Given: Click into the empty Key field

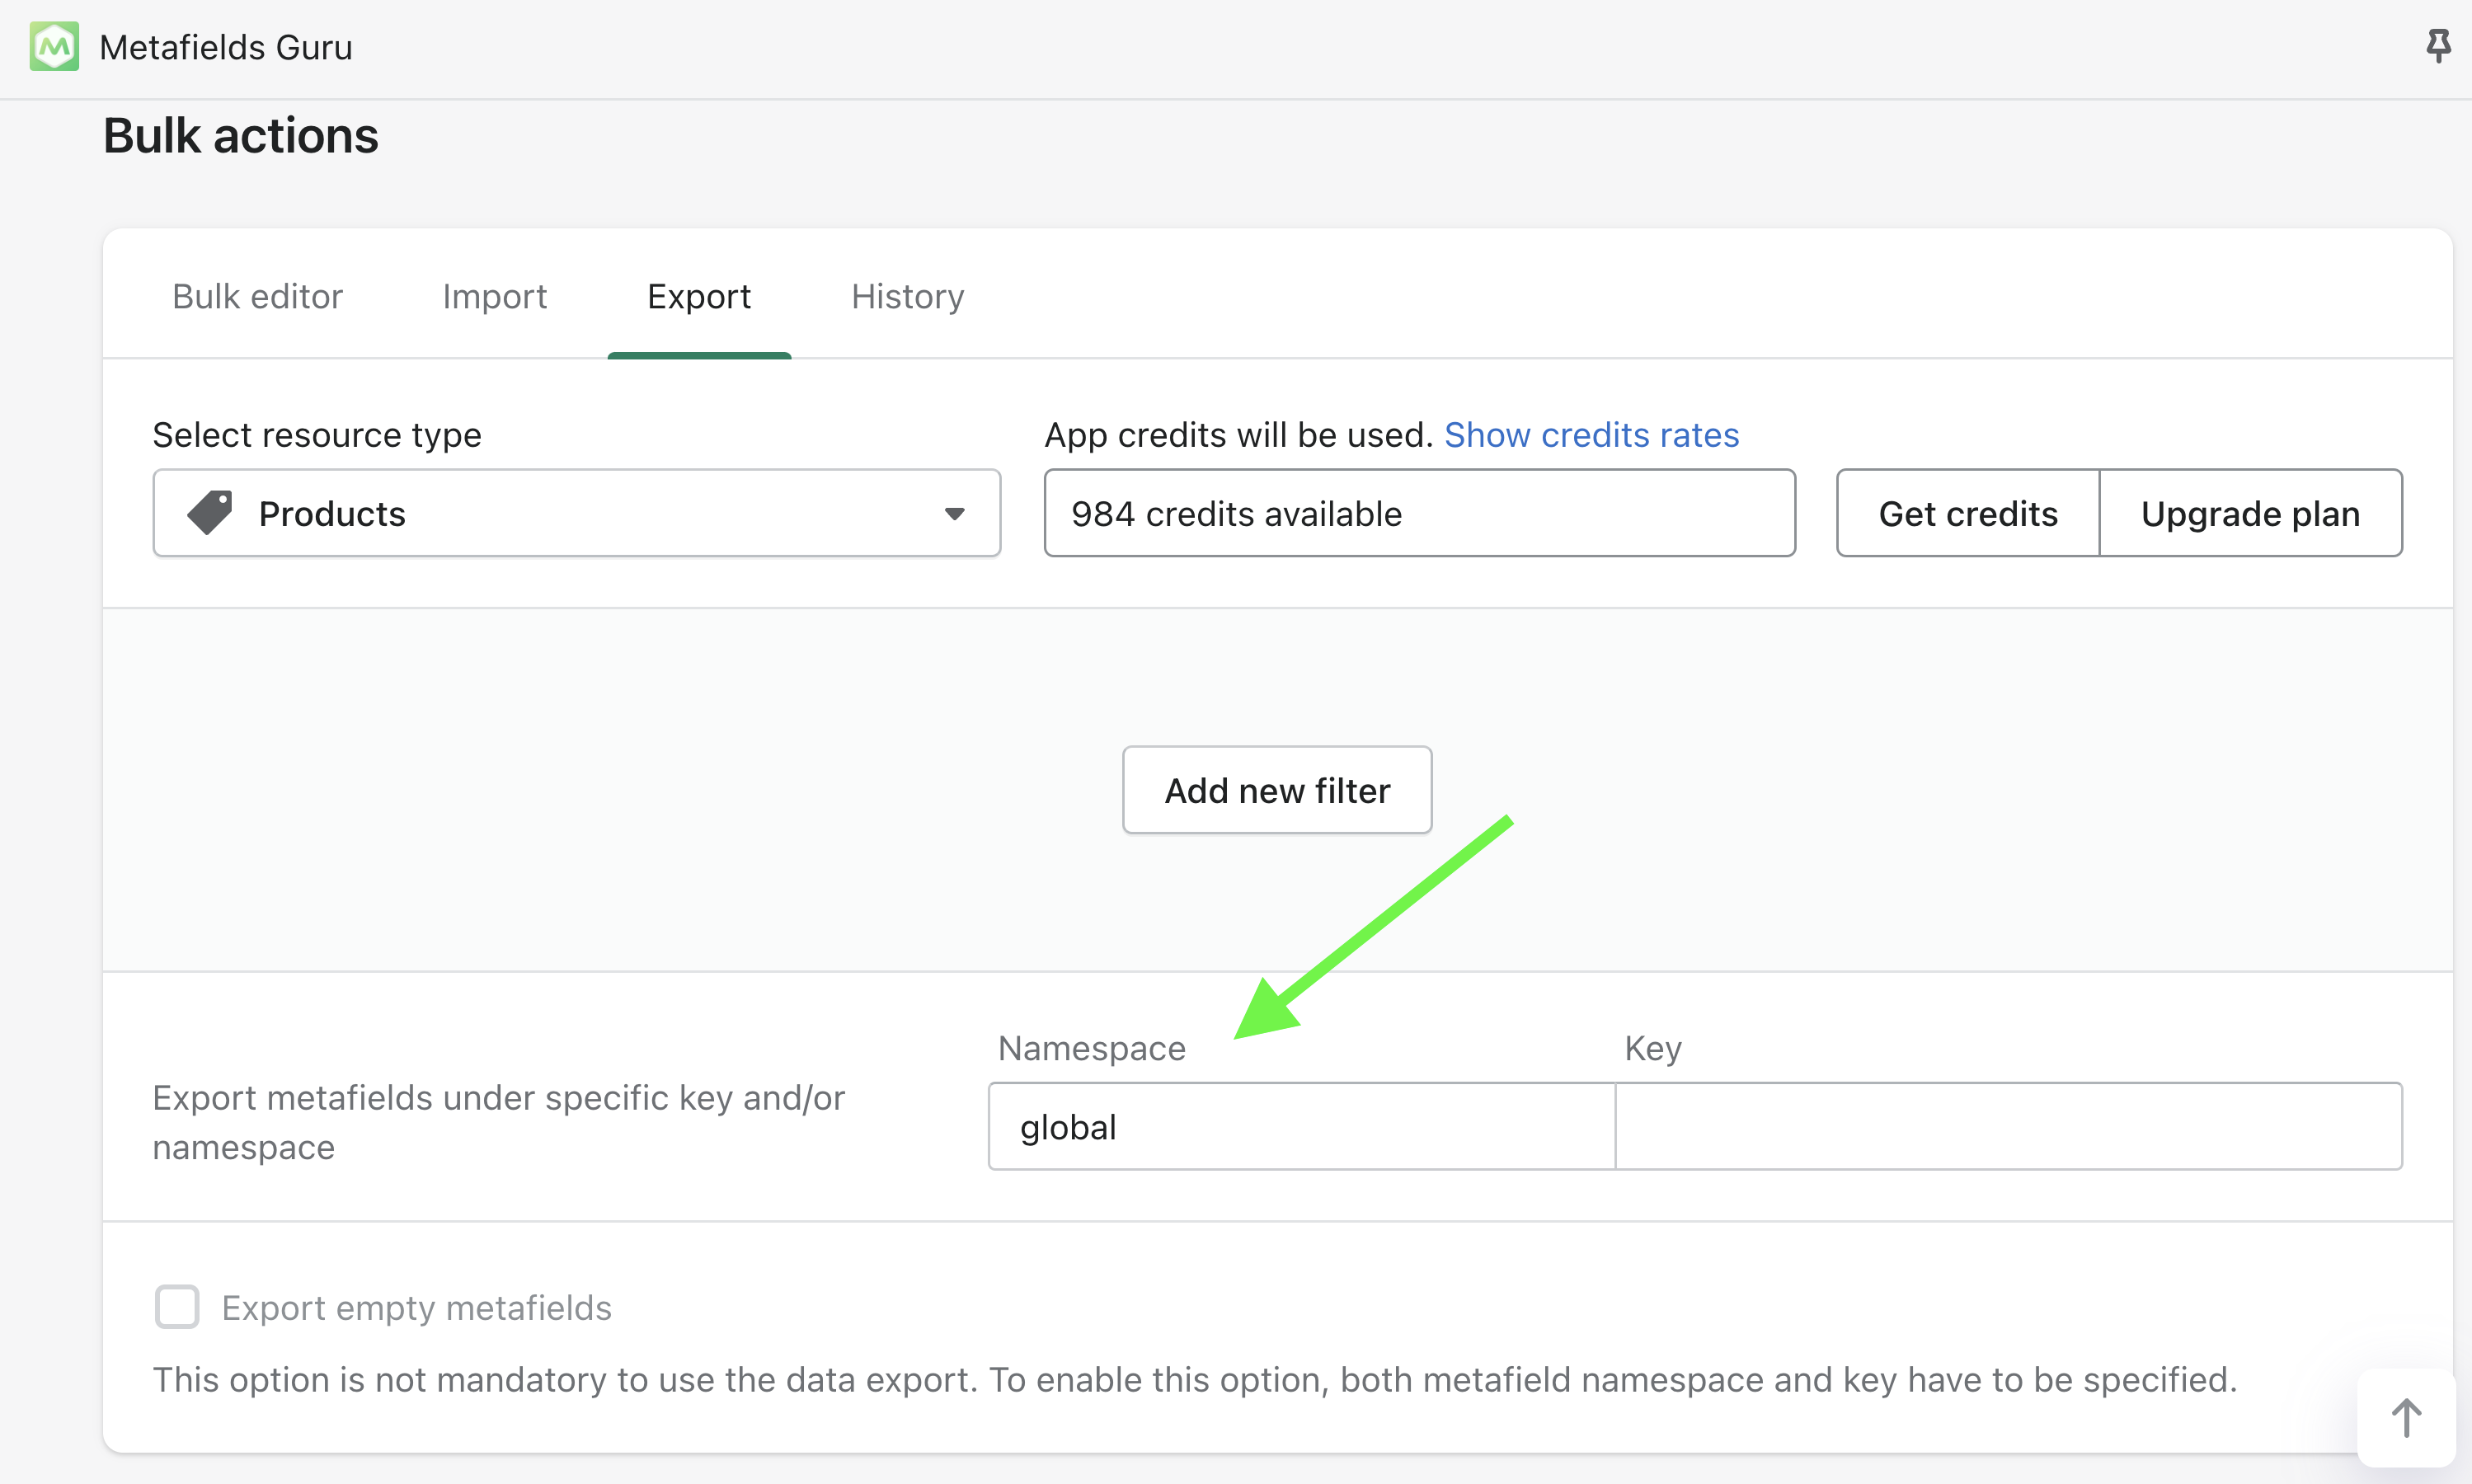Looking at the screenshot, I should point(2008,1127).
